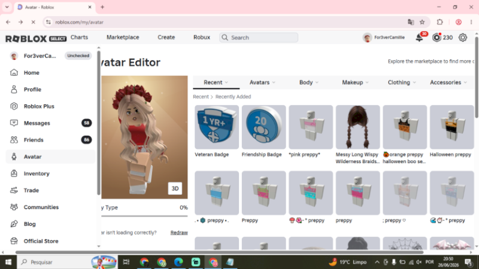Open the Trade sidebar icon
This screenshot has height=269, width=479.
[14, 190]
